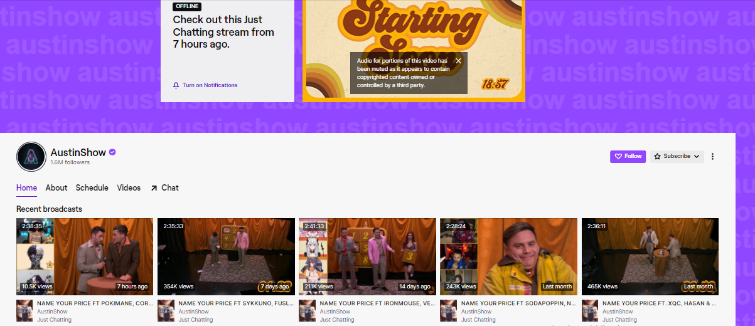
Task: Click the pop-out arrow icon beside Chat
Action: coord(154,187)
